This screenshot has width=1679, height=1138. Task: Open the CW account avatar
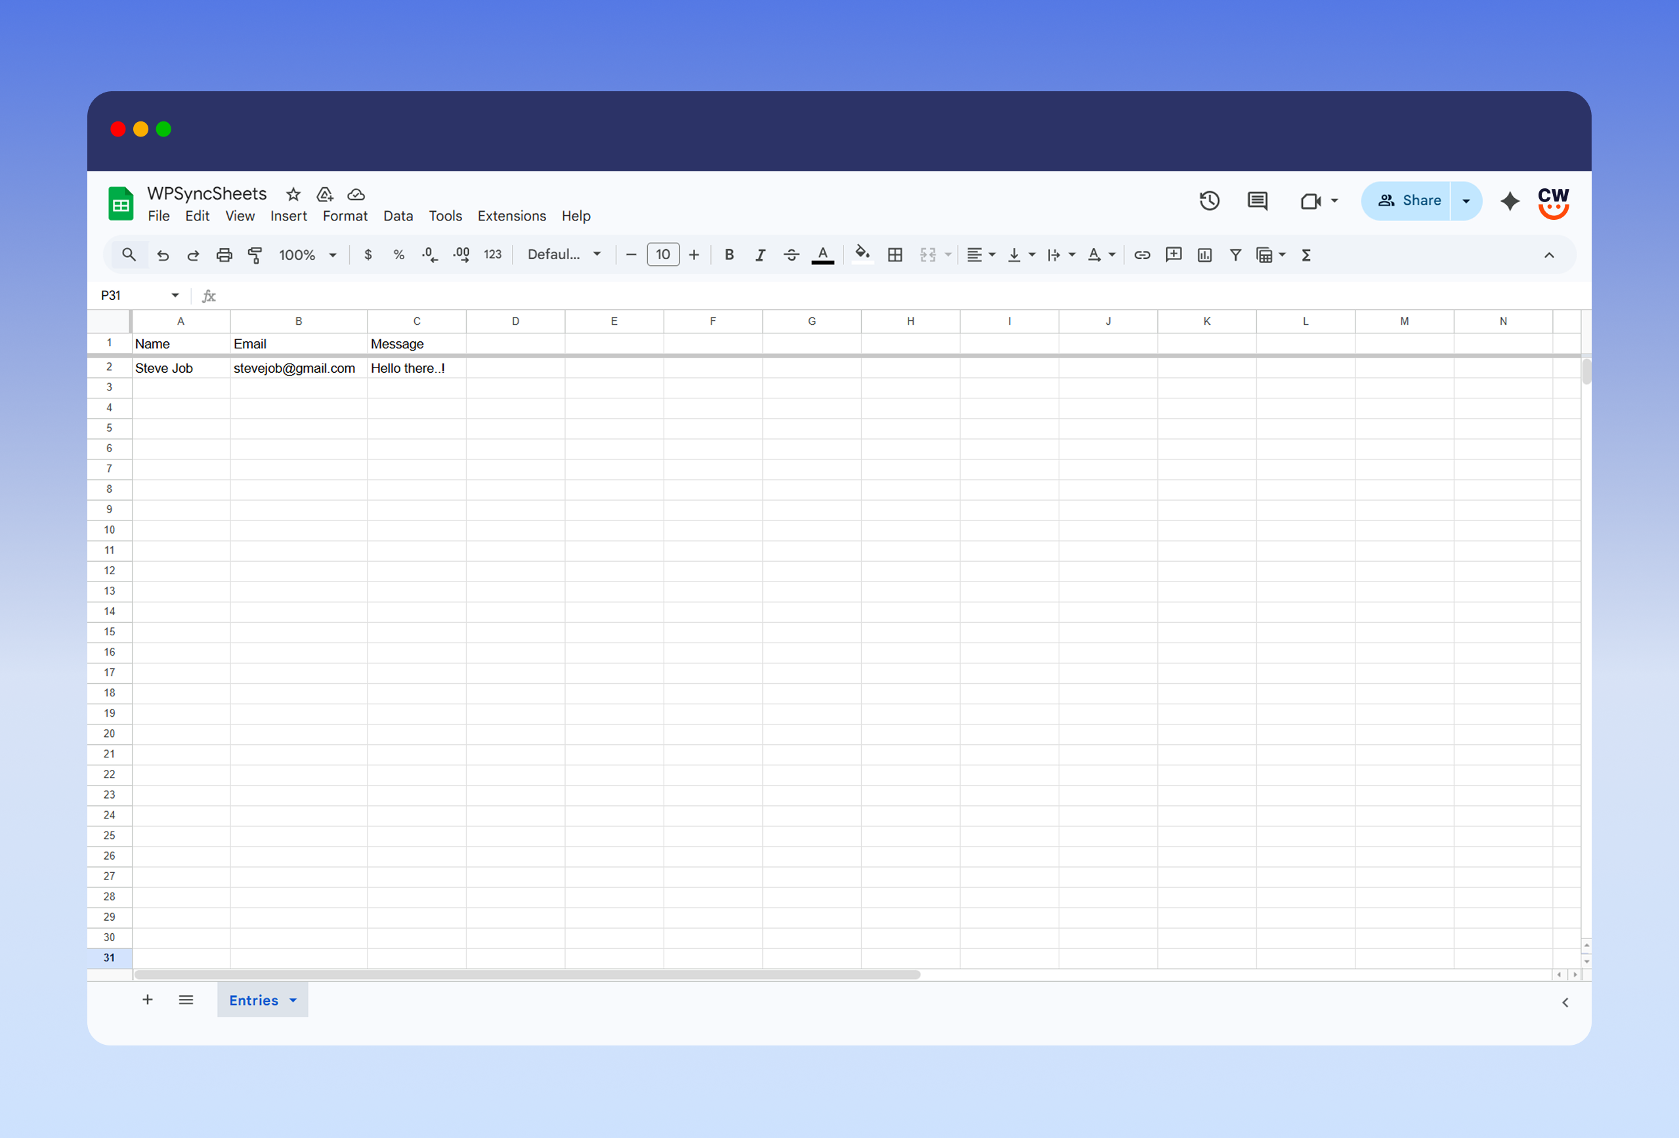tap(1553, 202)
